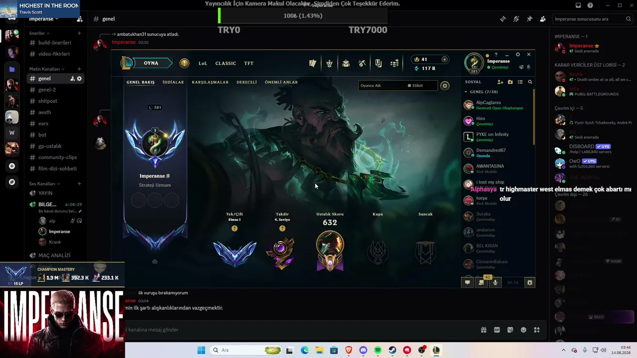This screenshot has height=358, width=637.
Task: Switch to KARŞILAŞMALAR tab
Action: coord(210,82)
